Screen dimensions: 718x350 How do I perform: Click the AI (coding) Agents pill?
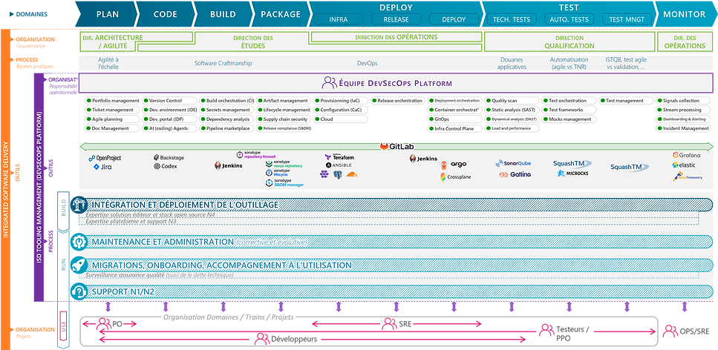click(169, 128)
